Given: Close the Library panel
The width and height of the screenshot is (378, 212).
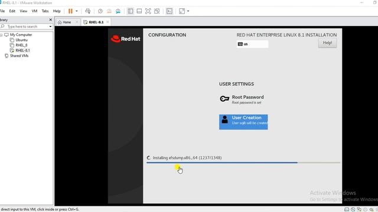Looking at the screenshot, I should coord(50,19).
